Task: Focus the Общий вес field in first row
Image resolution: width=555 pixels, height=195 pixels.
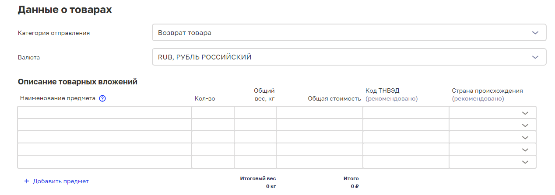Action: [x=255, y=113]
